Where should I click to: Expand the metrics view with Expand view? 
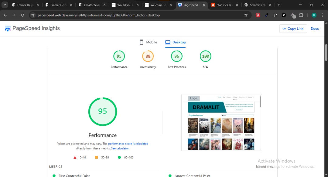coord(264,166)
